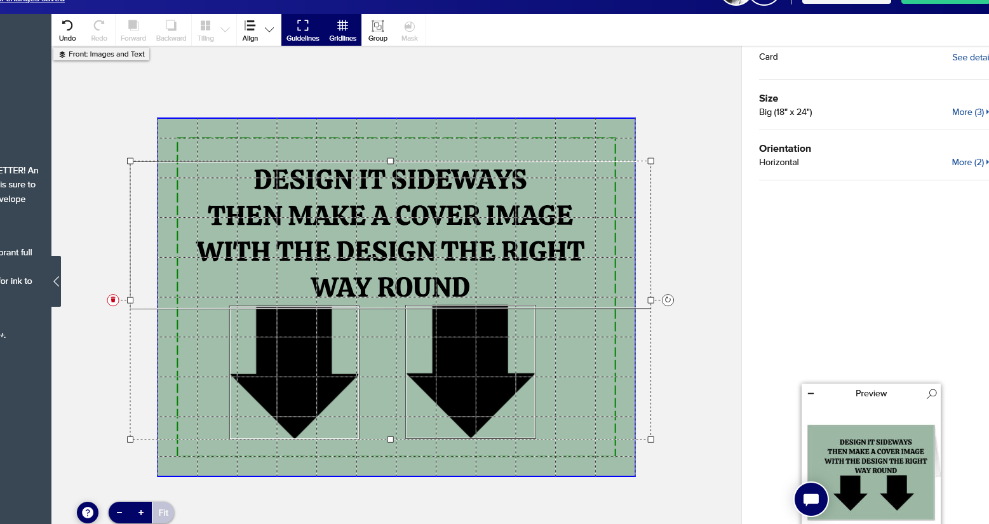Click the preview thumbnail image
Image resolution: width=989 pixels, height=524 pixels.
(871, 473)
